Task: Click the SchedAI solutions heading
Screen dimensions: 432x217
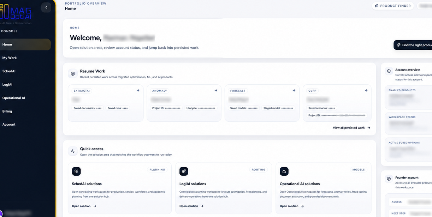Action: coord(87,184)
